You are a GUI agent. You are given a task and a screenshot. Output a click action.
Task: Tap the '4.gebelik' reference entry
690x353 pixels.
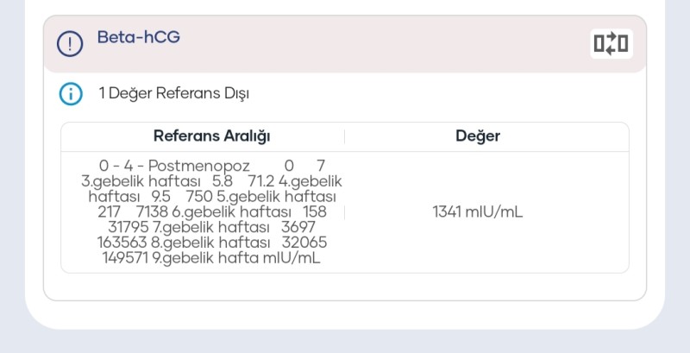click(310, 180)
